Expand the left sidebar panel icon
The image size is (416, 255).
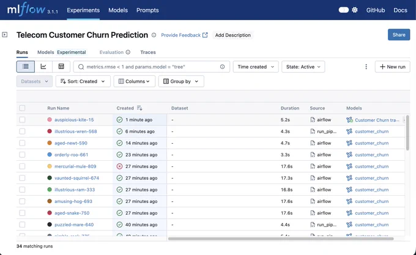coord(5,35)
